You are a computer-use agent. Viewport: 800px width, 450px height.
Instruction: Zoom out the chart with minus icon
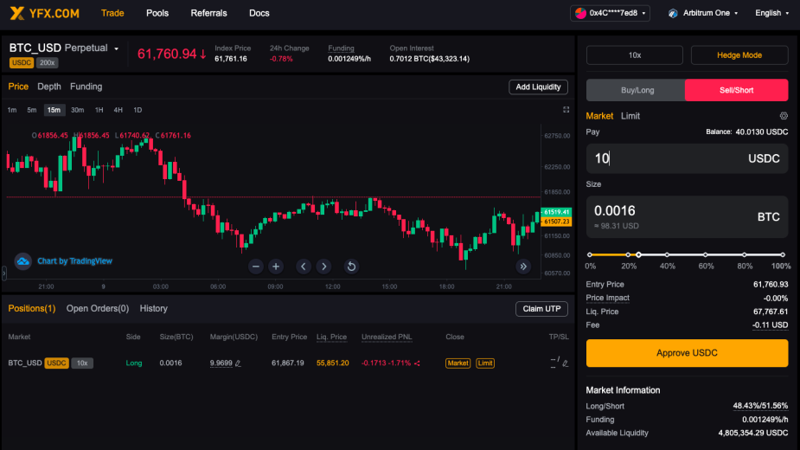256,267
